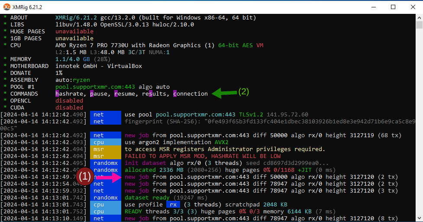The image size is (423, 222).
Task: Click the 'seed cd8697d3d2999ea0...' text
Action: tap(287, 163)
